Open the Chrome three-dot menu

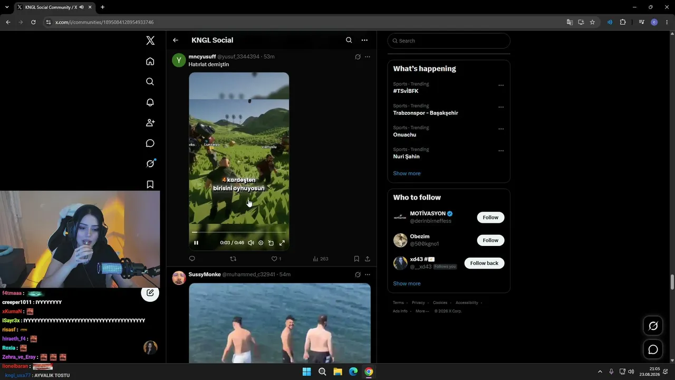click(x=667, y=22)
